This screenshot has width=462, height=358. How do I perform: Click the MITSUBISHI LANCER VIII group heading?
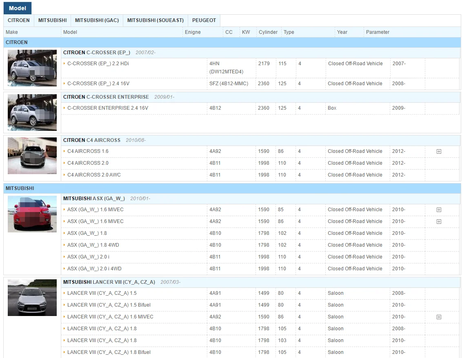109,282
